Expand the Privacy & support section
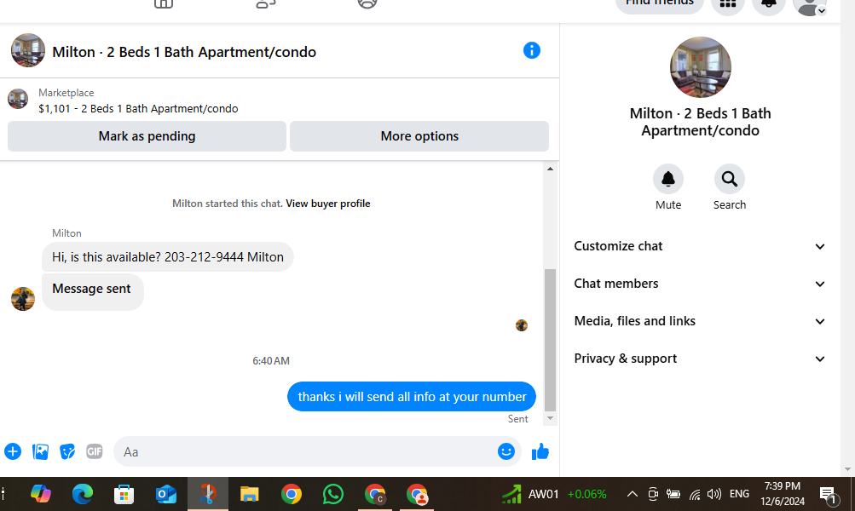The width and height of the screenshot is (855, 511). (x=700, y=359)
